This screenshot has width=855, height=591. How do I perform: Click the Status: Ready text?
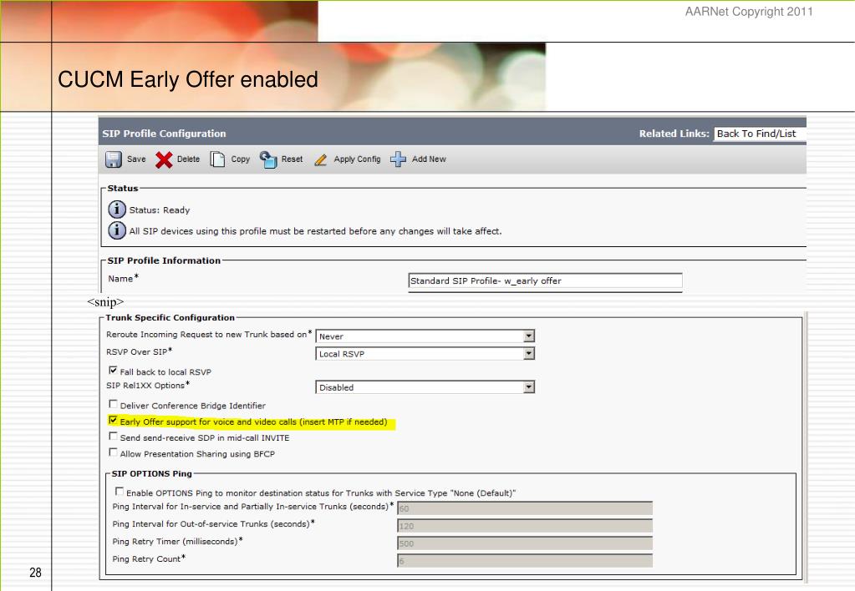point(160,210)
